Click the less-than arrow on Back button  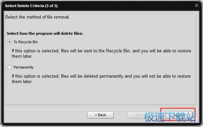click(x=96, y=115)
